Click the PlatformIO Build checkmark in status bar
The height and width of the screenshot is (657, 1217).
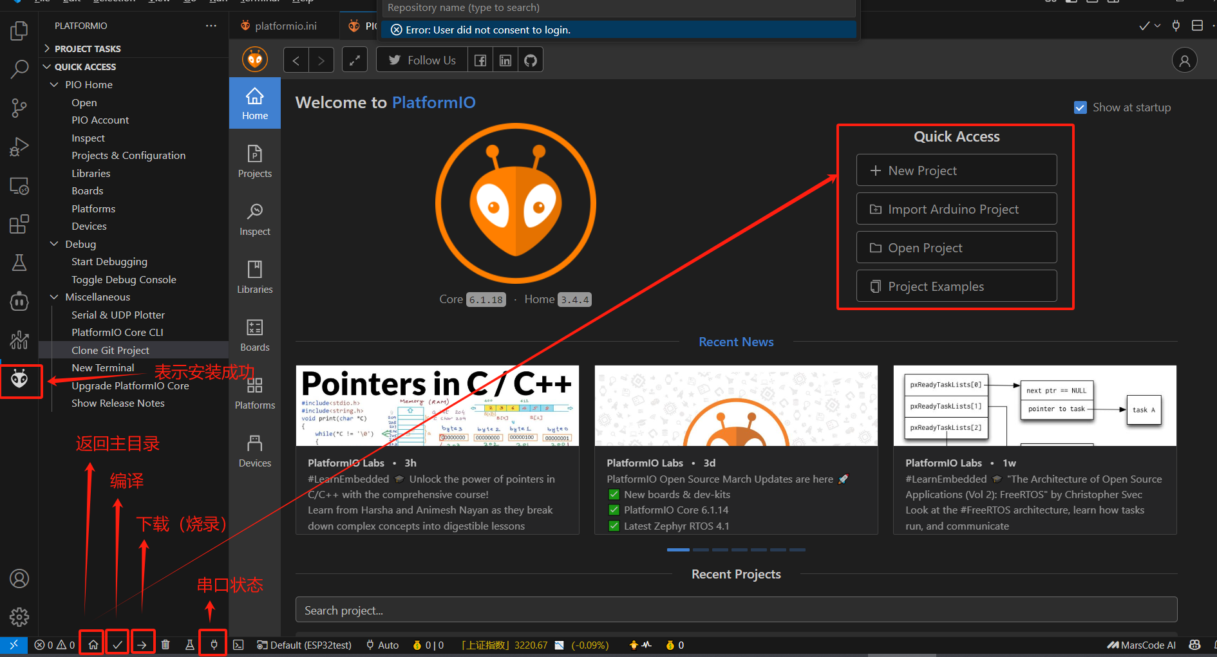coord(117,645)
